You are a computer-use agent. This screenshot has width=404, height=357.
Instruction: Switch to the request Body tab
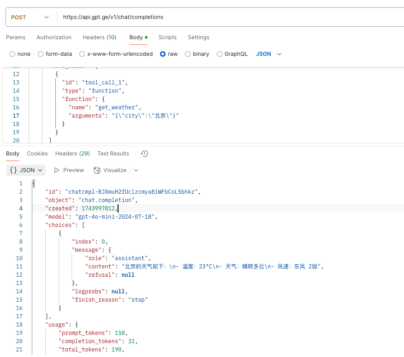(x=138, y=37)
